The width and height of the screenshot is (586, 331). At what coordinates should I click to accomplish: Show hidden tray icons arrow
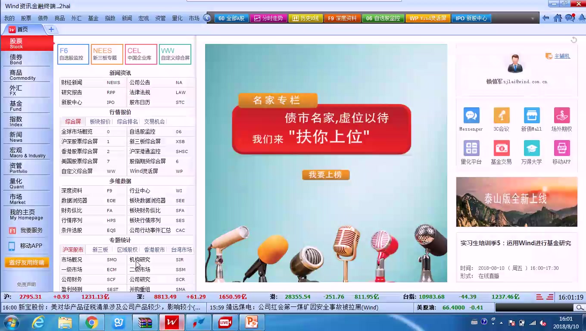501,323
